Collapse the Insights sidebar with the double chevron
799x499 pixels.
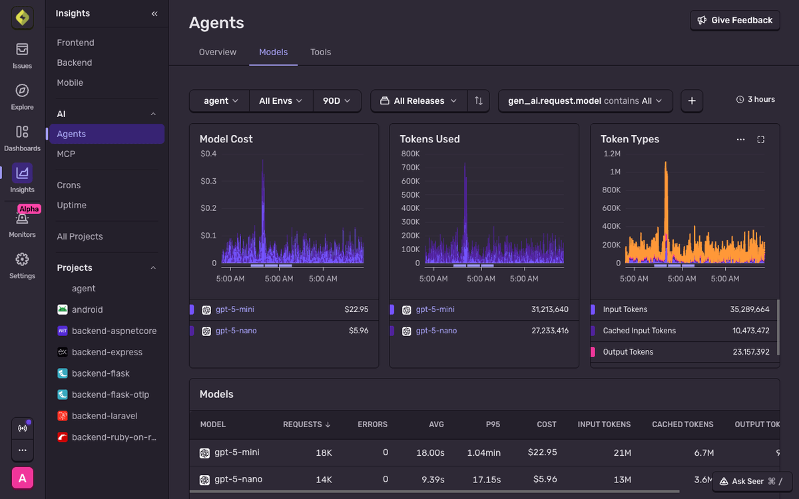coord(154,13)
